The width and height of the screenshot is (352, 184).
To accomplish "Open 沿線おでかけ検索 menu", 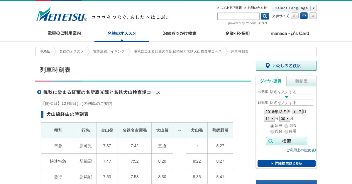I will (180, 33).
